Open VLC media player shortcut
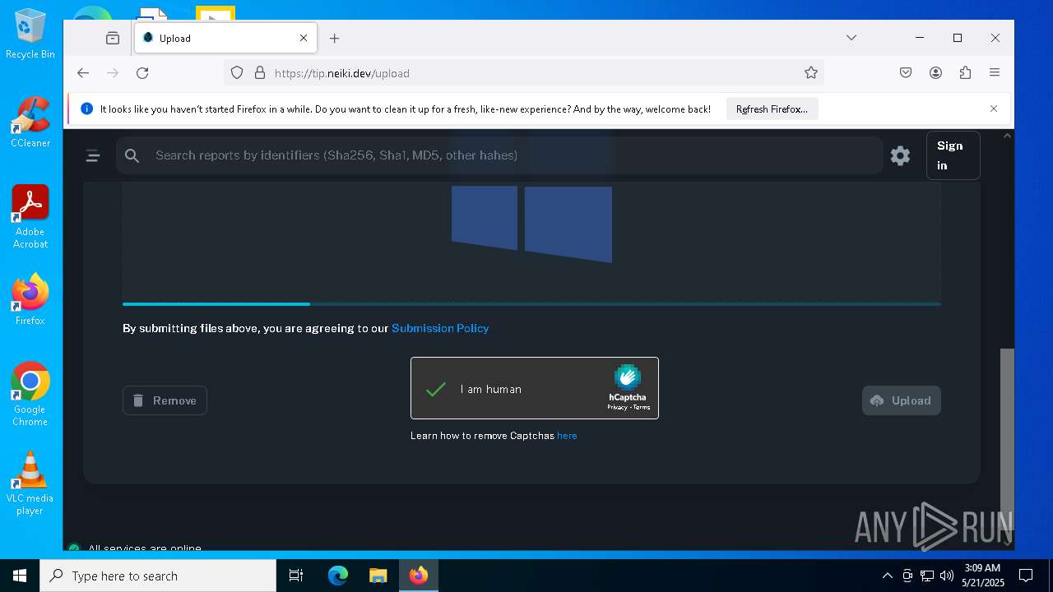1053x592 pixels. (x=30, y=483)
